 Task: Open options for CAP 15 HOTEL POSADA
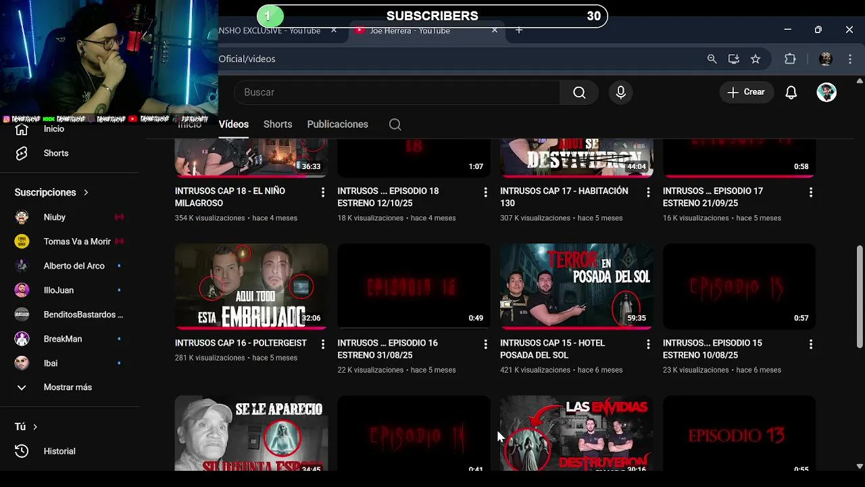pos(648,344)
